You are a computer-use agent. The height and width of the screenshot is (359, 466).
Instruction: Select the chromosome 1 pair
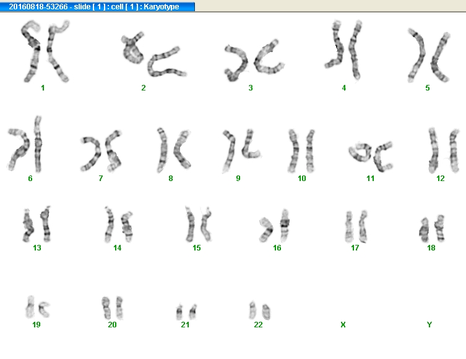pos(45,51)
